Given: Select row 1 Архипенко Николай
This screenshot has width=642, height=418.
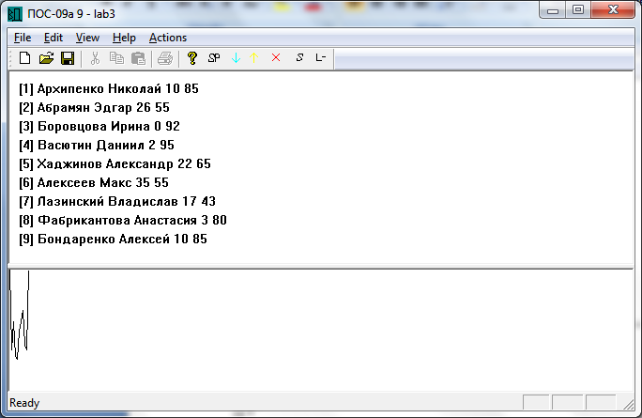Looking at the screenshot, I should 109,88.
